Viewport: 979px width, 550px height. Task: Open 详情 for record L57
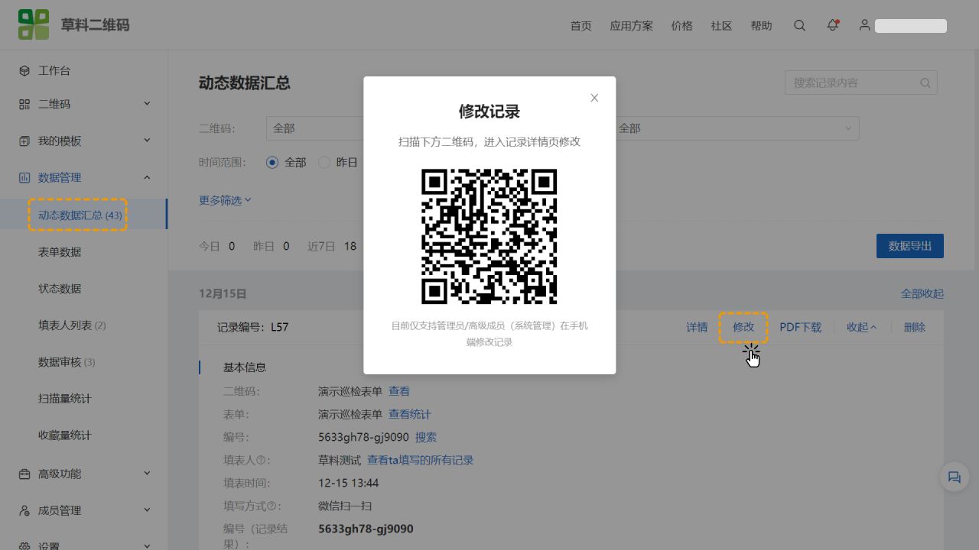(697, 327)
